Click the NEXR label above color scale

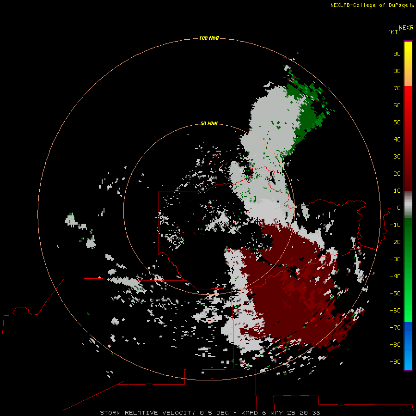(406, 28)
